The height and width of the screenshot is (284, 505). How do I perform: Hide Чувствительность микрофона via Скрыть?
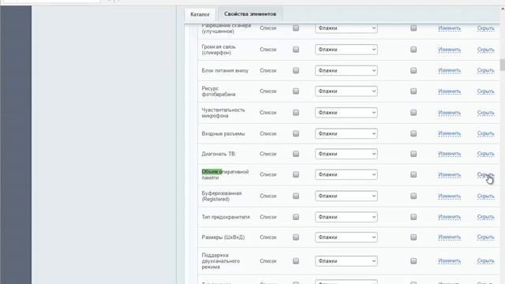[486, 113]
